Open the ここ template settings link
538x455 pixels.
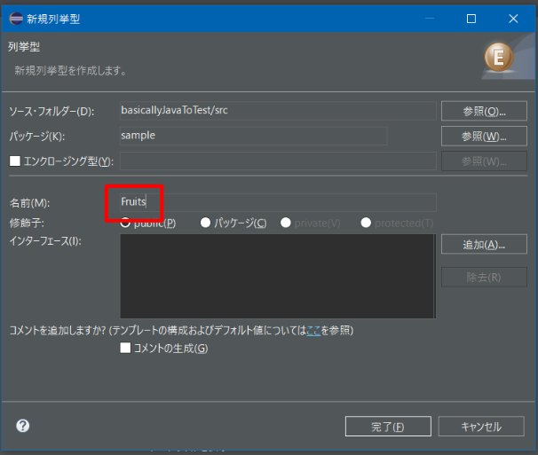pos(313,331)
